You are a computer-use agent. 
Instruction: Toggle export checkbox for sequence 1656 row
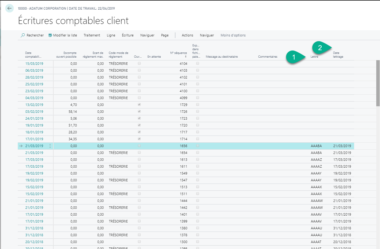(197, 146)
